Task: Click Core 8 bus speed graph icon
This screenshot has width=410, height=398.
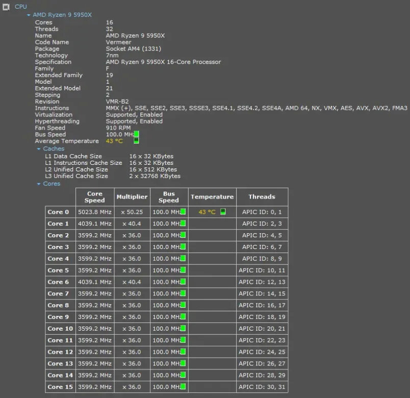Action: (183, 305)
